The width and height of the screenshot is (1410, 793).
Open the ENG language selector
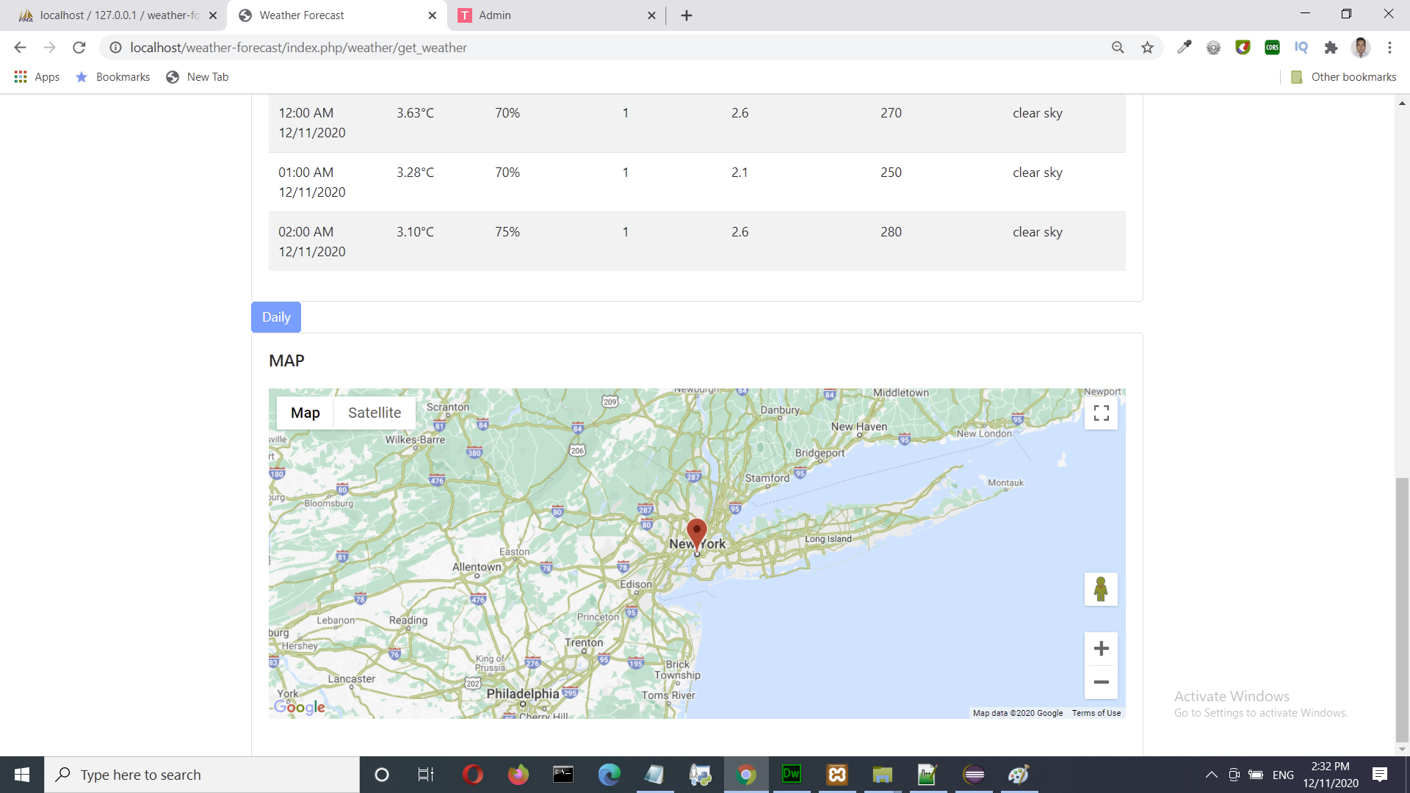[x=1282, y=775]
